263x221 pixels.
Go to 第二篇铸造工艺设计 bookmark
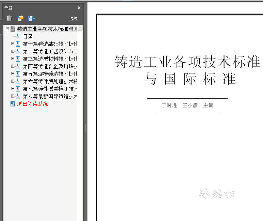pos(50,51)
